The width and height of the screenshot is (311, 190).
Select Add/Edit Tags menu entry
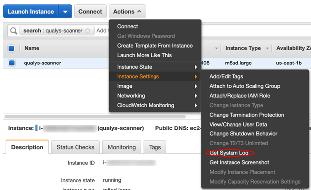coord(227,77)
